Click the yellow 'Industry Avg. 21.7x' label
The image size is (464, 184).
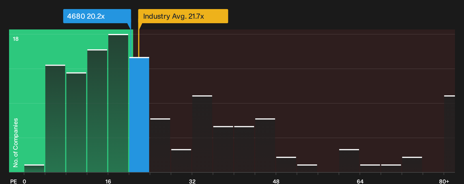tap(183, 16)
